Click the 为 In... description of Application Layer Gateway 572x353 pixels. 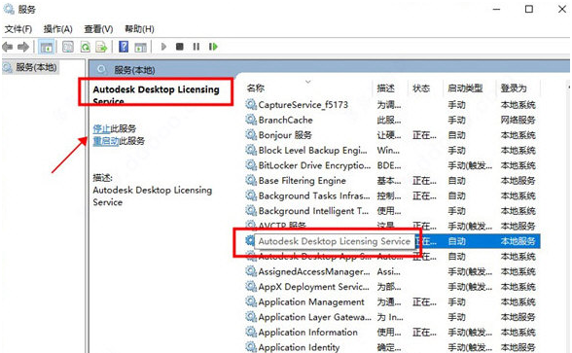click(390, 317)
